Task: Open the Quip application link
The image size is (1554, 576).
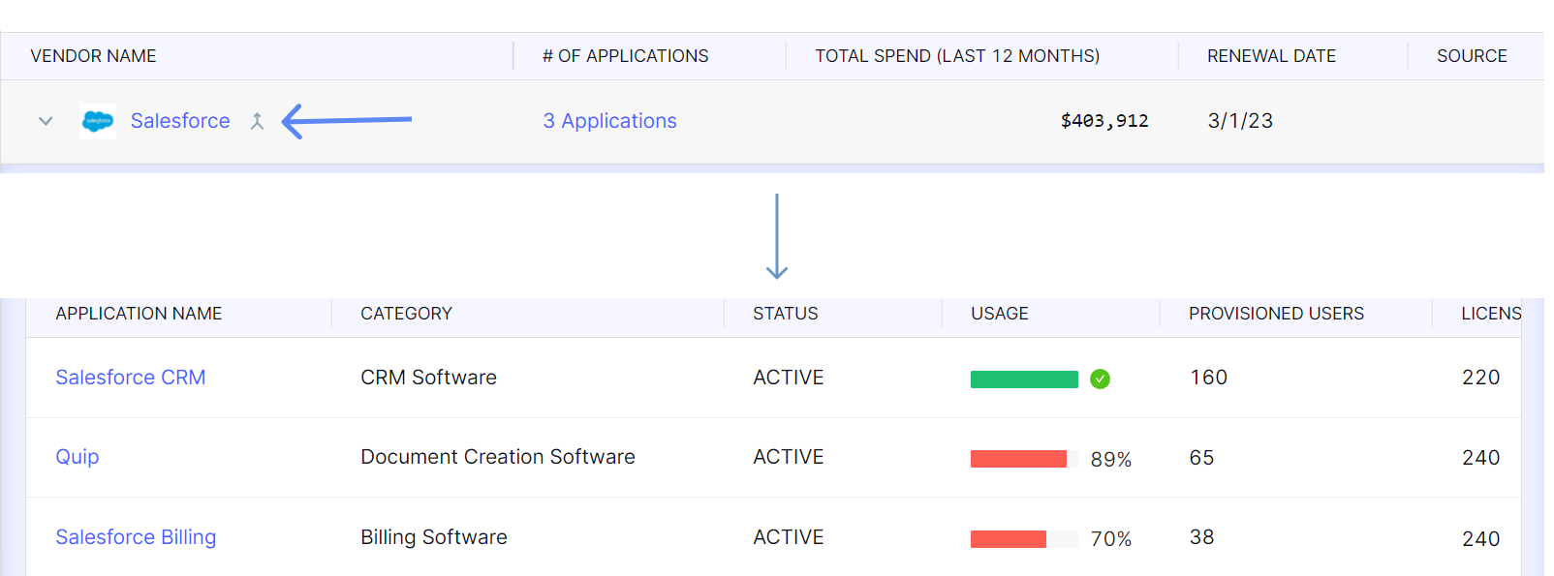Action: 78,457
